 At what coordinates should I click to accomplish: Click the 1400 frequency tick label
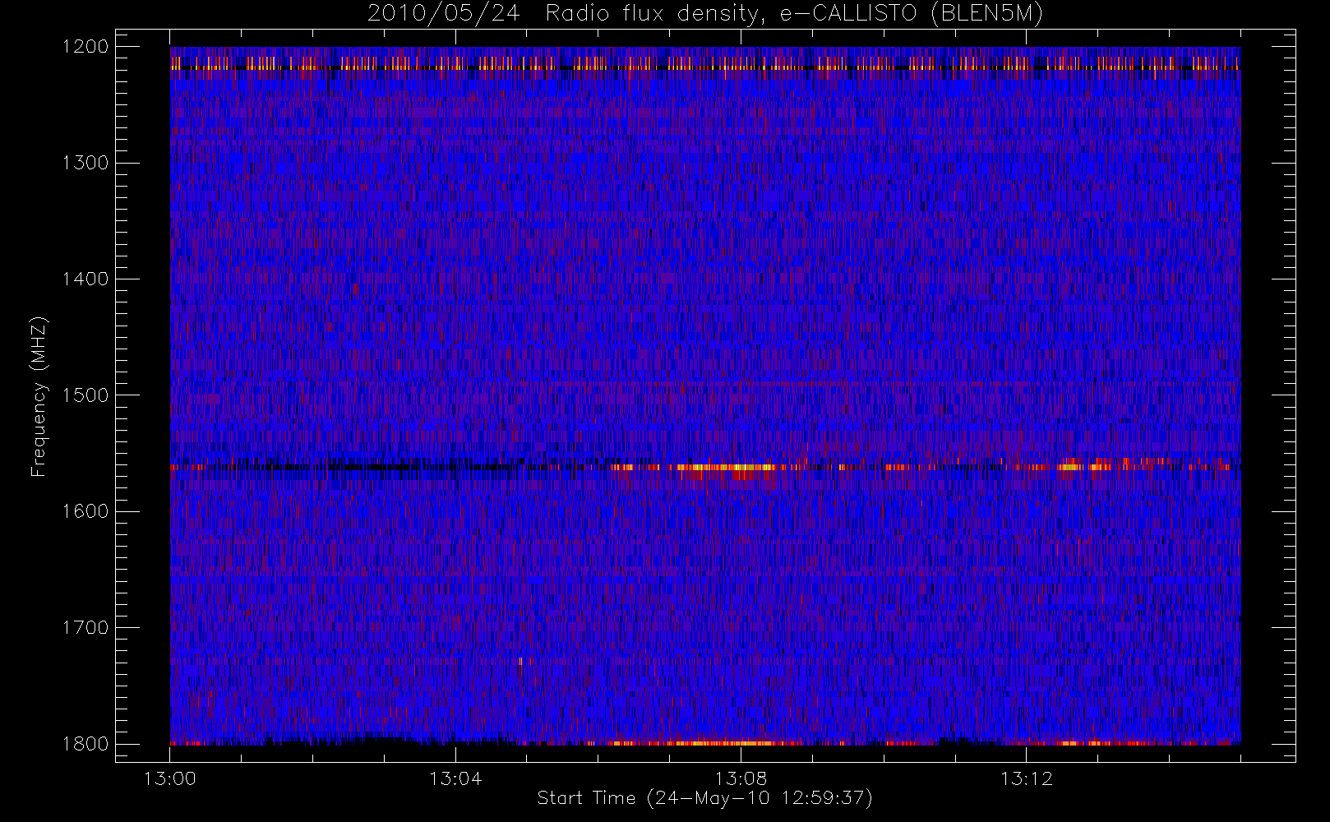coord(85,279)
